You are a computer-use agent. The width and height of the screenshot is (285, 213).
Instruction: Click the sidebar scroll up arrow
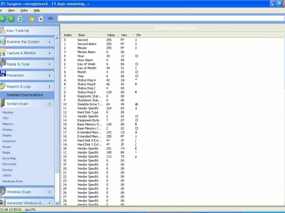tap(57, 38)
